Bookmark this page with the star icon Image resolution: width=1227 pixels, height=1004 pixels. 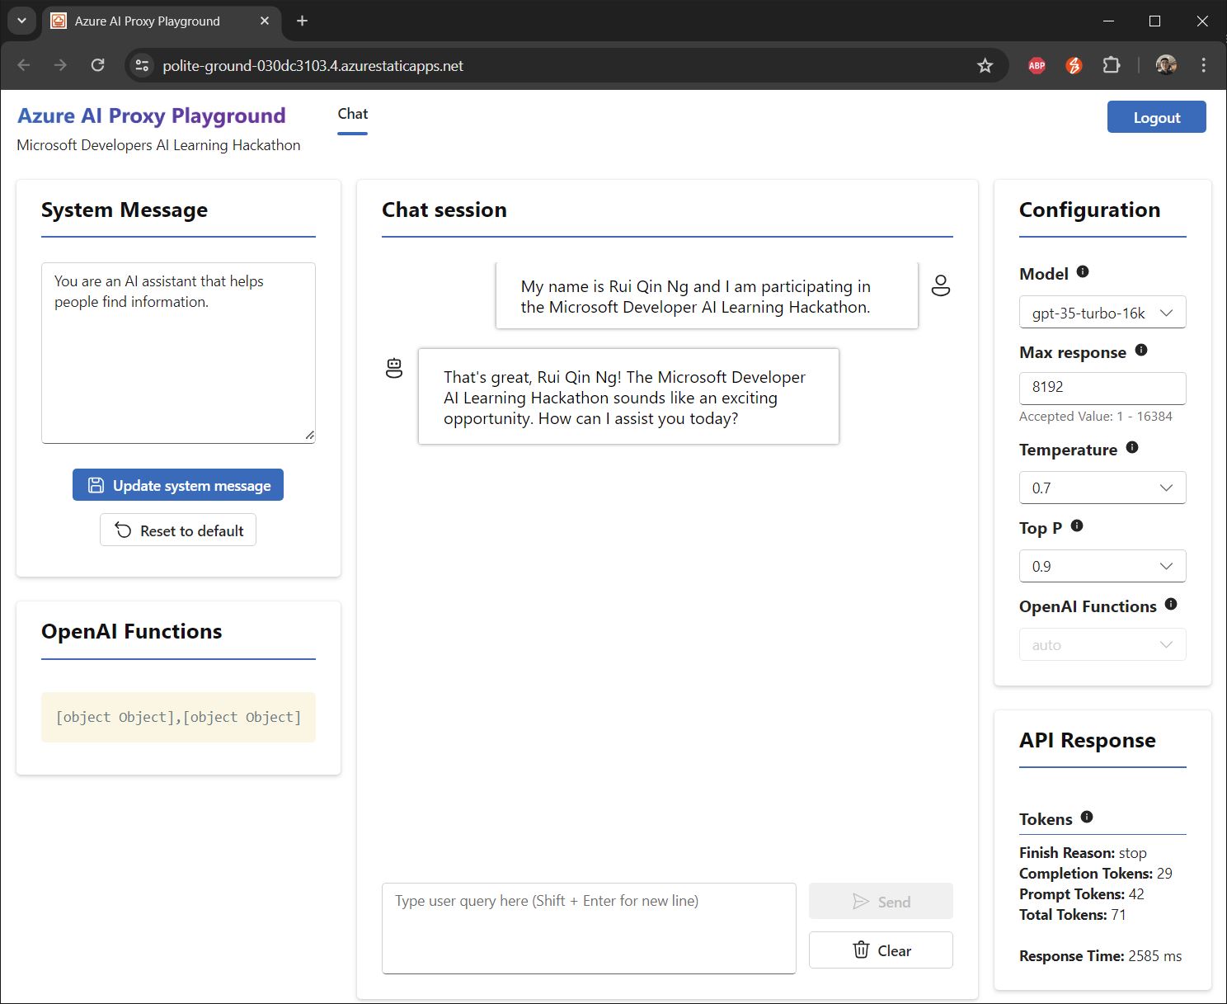985,66
